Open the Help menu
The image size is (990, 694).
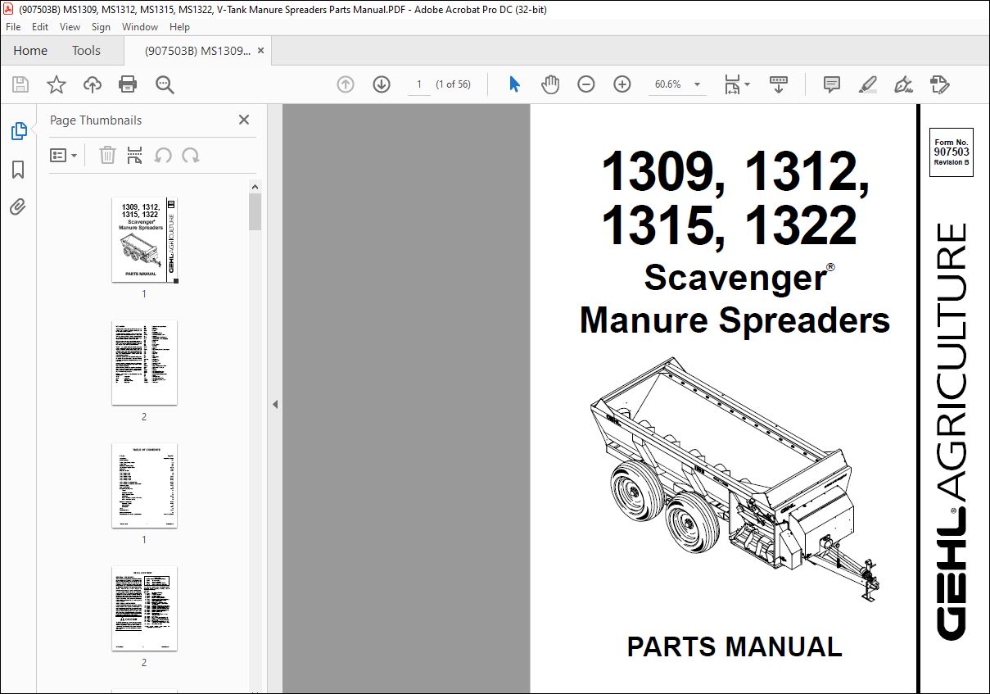coord(179,27)
